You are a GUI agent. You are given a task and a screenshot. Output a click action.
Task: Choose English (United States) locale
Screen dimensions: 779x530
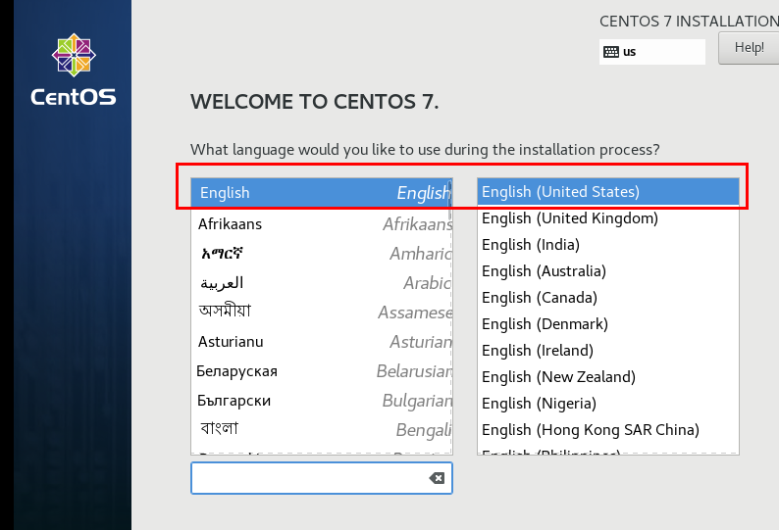[x=608, y=192]
